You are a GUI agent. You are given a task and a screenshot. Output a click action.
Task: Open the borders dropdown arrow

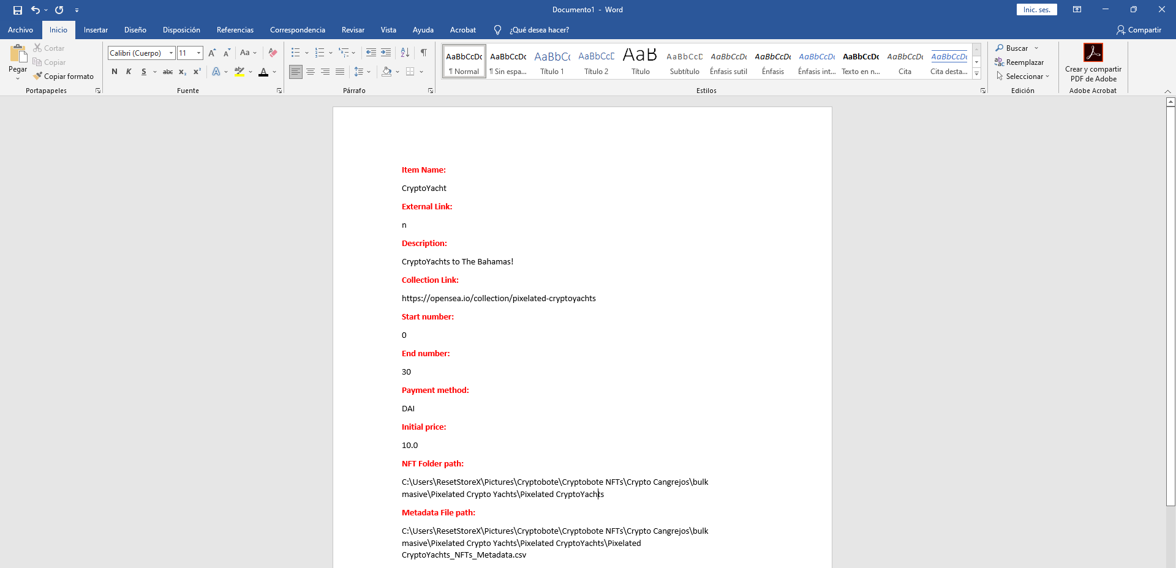click(x=421, y=72)
